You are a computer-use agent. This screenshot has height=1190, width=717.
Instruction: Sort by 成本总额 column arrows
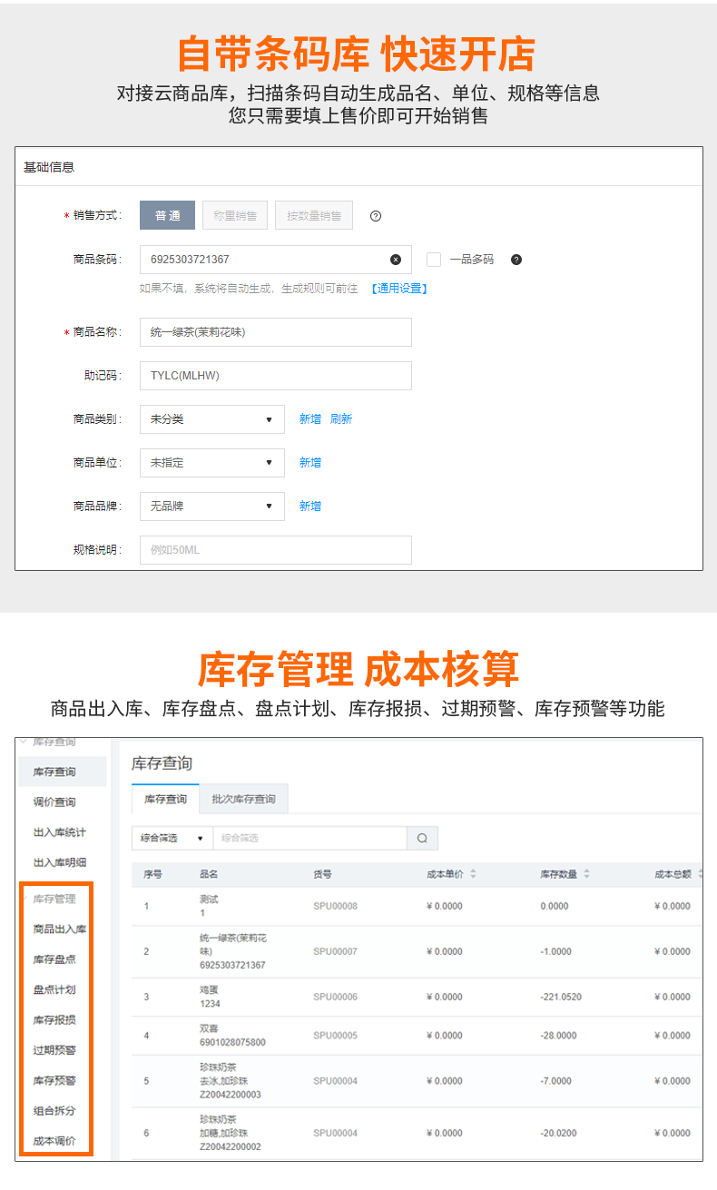pyautogui.click(x=700, y=874)
